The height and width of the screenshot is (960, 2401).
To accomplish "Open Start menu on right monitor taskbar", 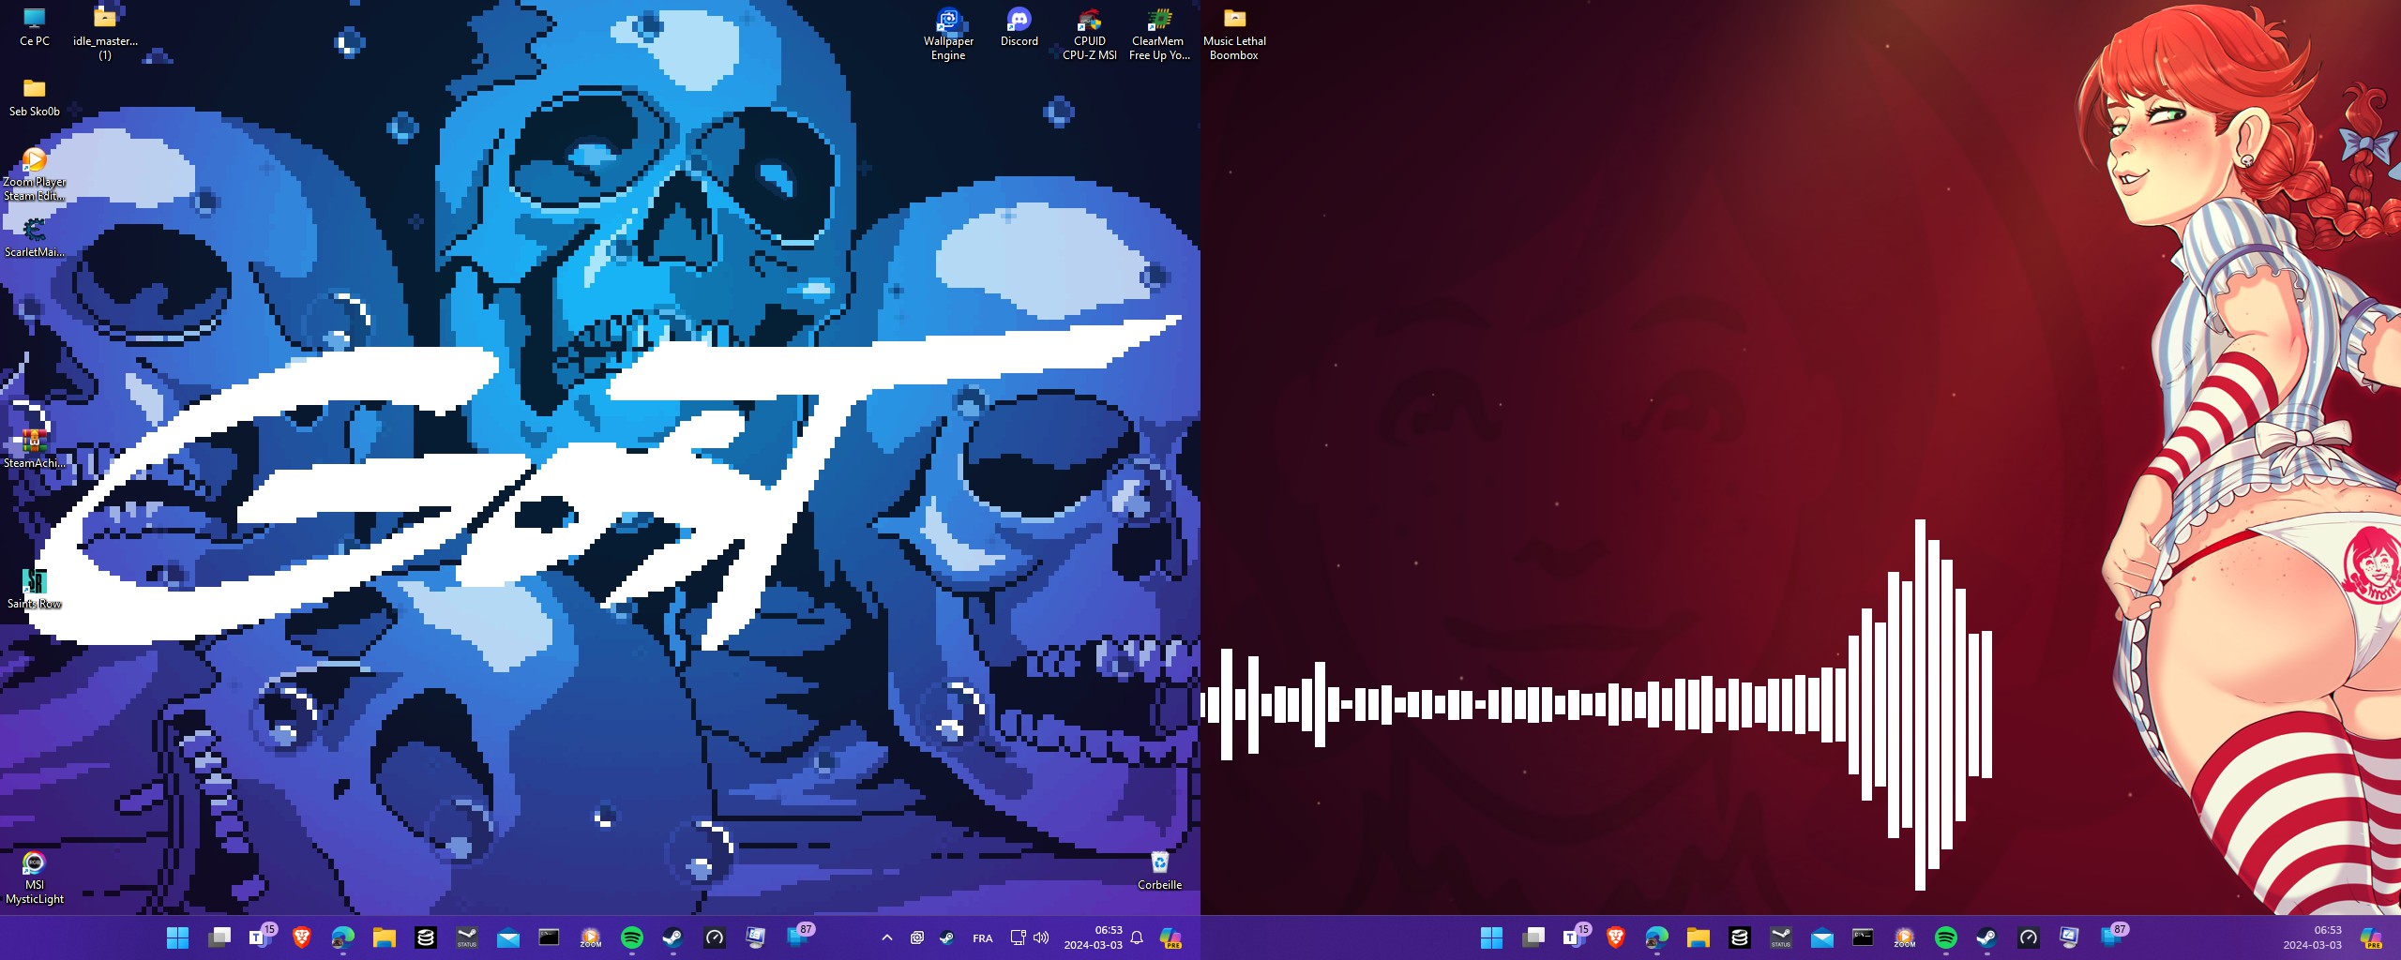I will tap(1491, 937).
